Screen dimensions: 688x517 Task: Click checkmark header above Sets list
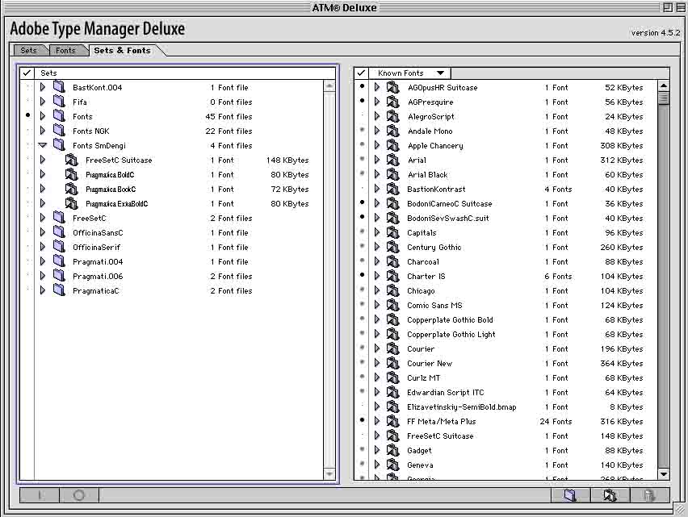tap(27, 73)
